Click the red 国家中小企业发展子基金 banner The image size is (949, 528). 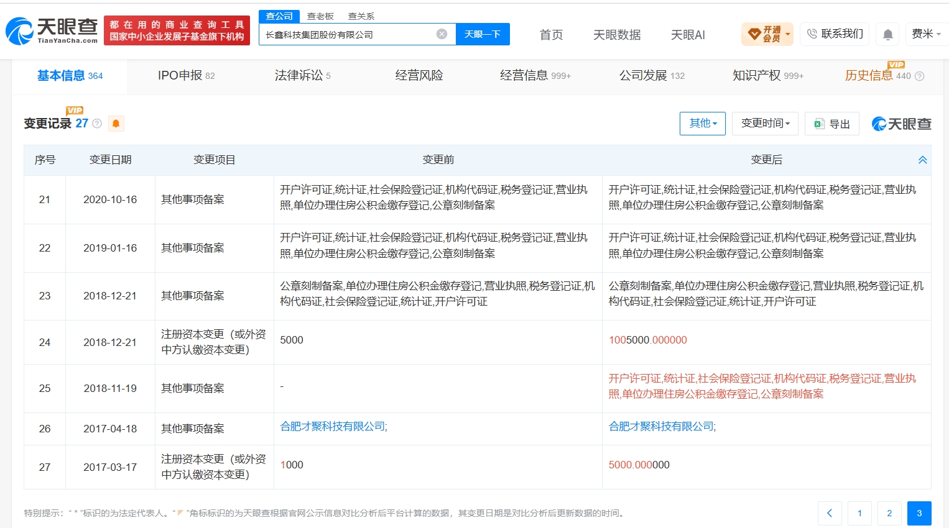[177, 30]
